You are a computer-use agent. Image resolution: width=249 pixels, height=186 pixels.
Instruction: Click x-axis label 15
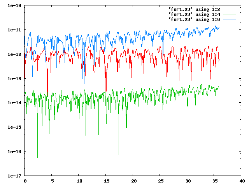click(x=107, y=181)
